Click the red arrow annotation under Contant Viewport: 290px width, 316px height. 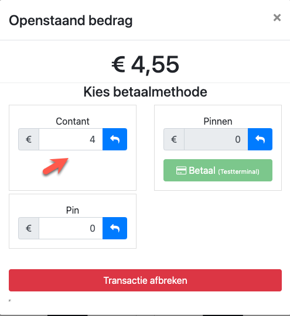(56, 166)
